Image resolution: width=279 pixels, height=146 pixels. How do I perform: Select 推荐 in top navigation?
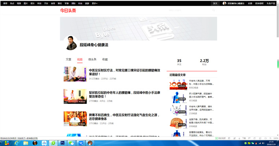(6, 4)
